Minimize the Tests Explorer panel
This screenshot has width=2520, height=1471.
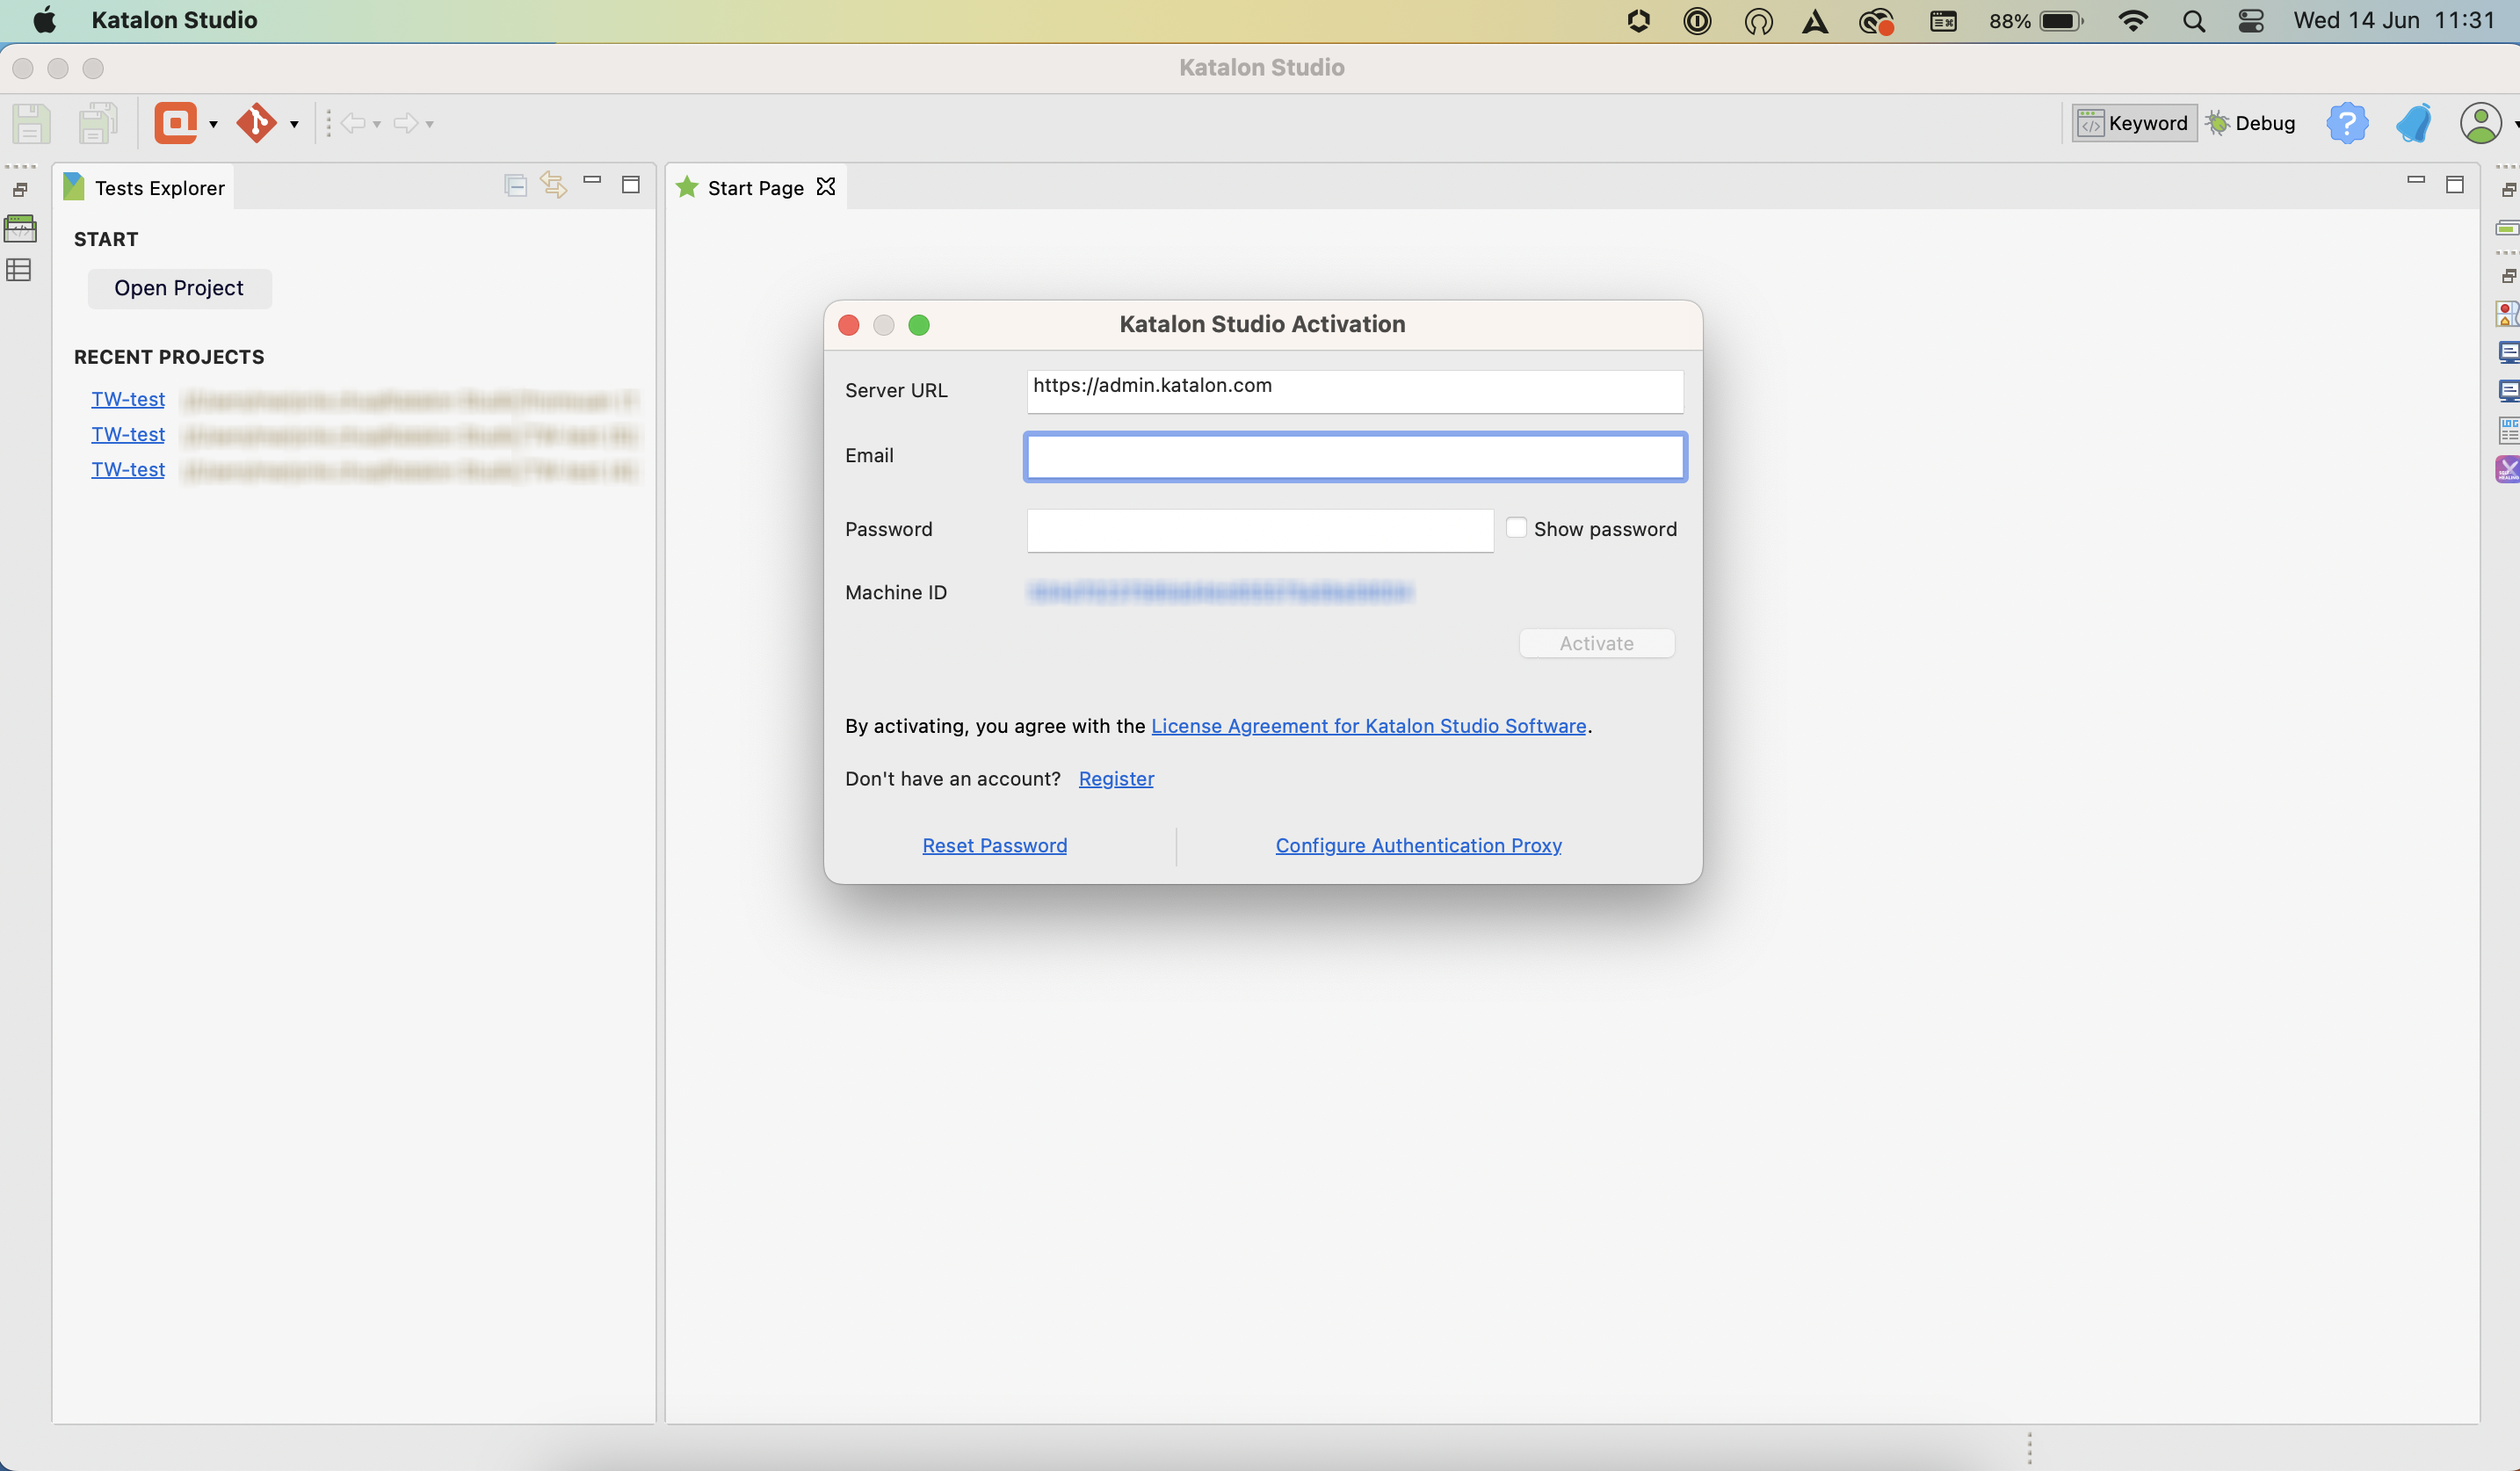tap(592, 181)
